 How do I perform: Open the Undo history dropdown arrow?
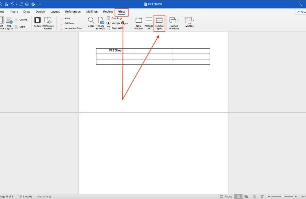pos(17,4)
